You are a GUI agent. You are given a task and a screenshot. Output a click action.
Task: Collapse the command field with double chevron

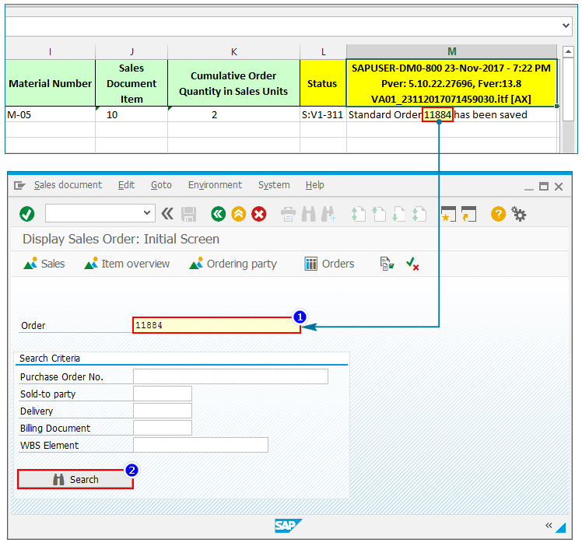coord(167,214)
